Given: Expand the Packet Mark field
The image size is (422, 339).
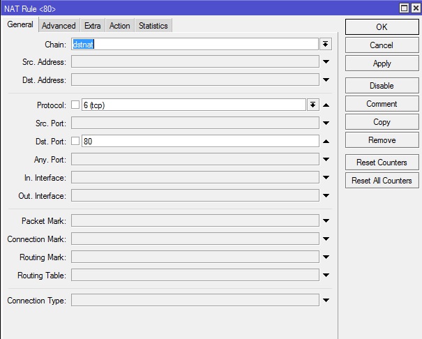Looking at the screenshot, I should (326, 221).
